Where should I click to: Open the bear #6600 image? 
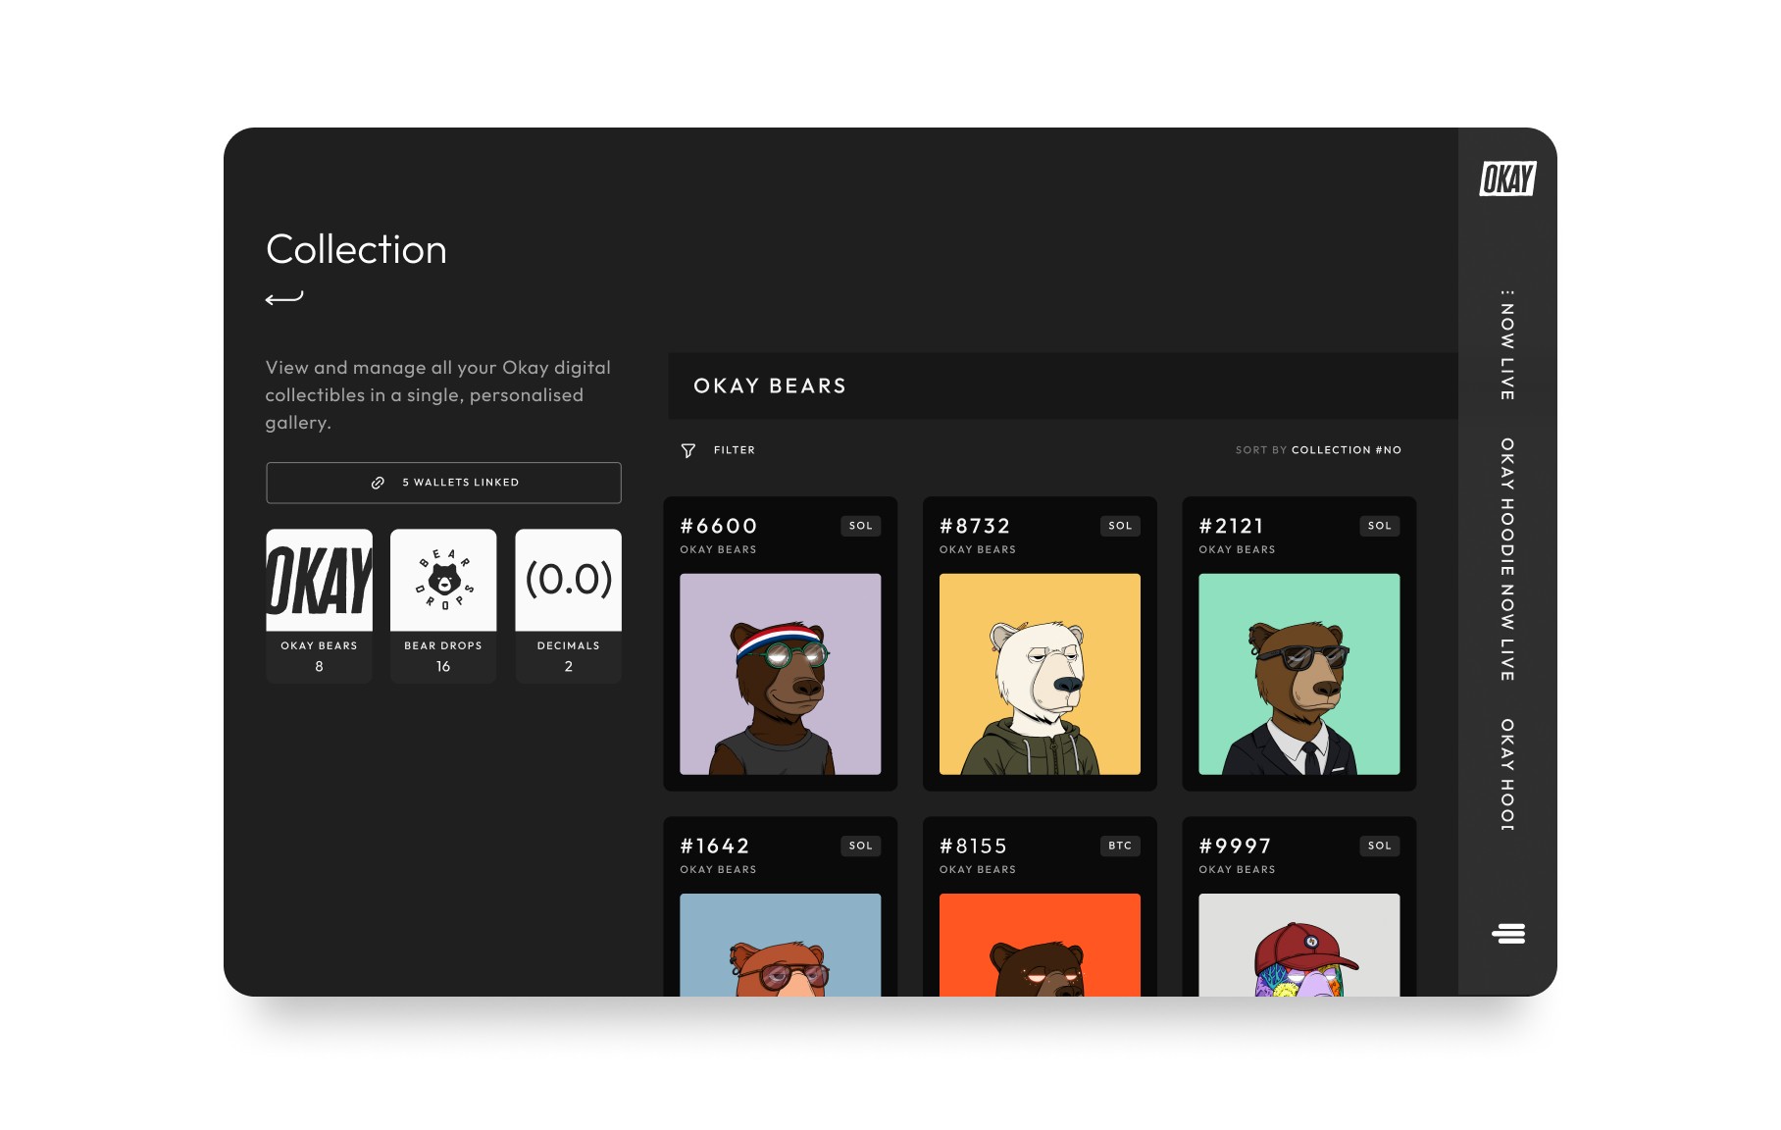pos(781,674)
